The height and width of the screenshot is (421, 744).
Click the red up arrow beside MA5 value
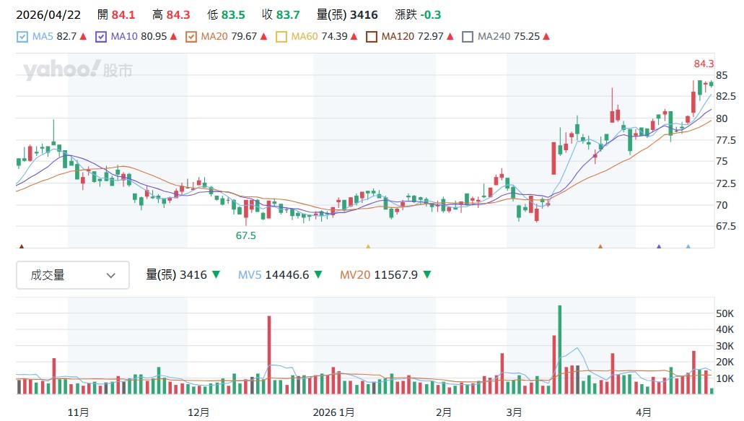click(83, 36)
